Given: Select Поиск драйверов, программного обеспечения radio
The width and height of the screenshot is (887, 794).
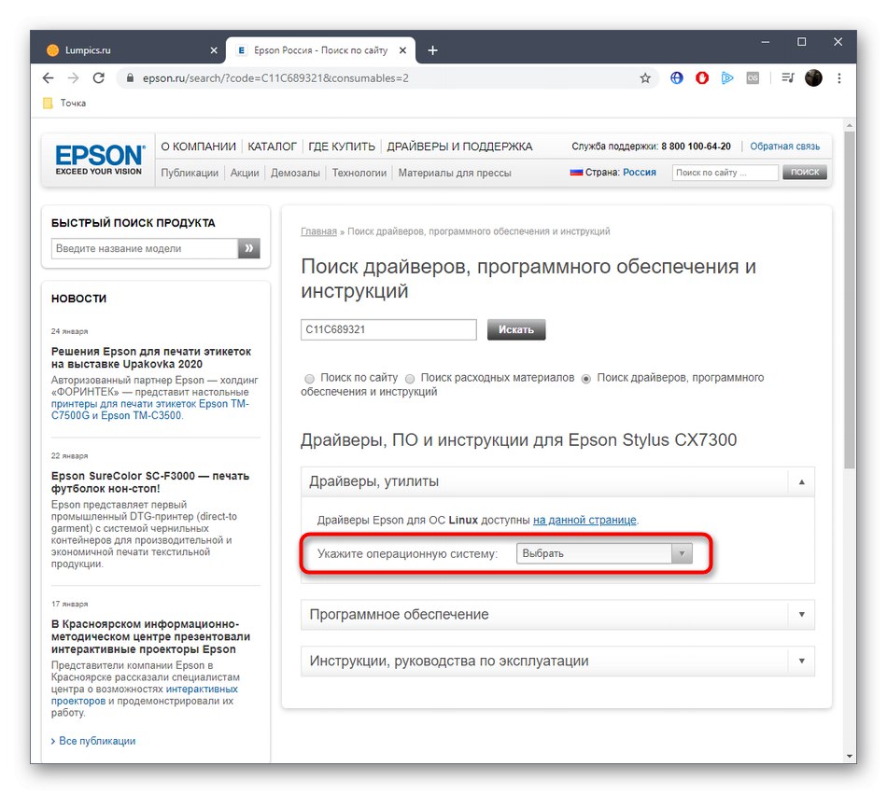Looking at the screenshot, I should 586,379.
